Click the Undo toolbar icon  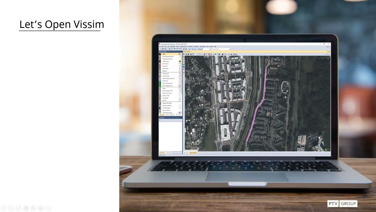coord(169,49)
